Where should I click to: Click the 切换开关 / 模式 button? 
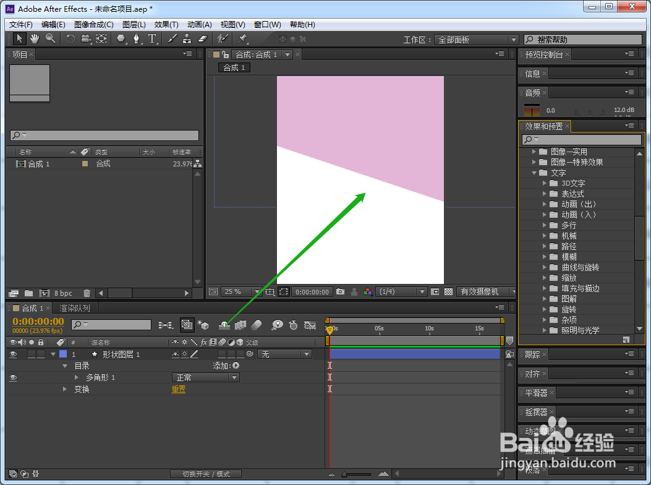click(x=206, y=474)
